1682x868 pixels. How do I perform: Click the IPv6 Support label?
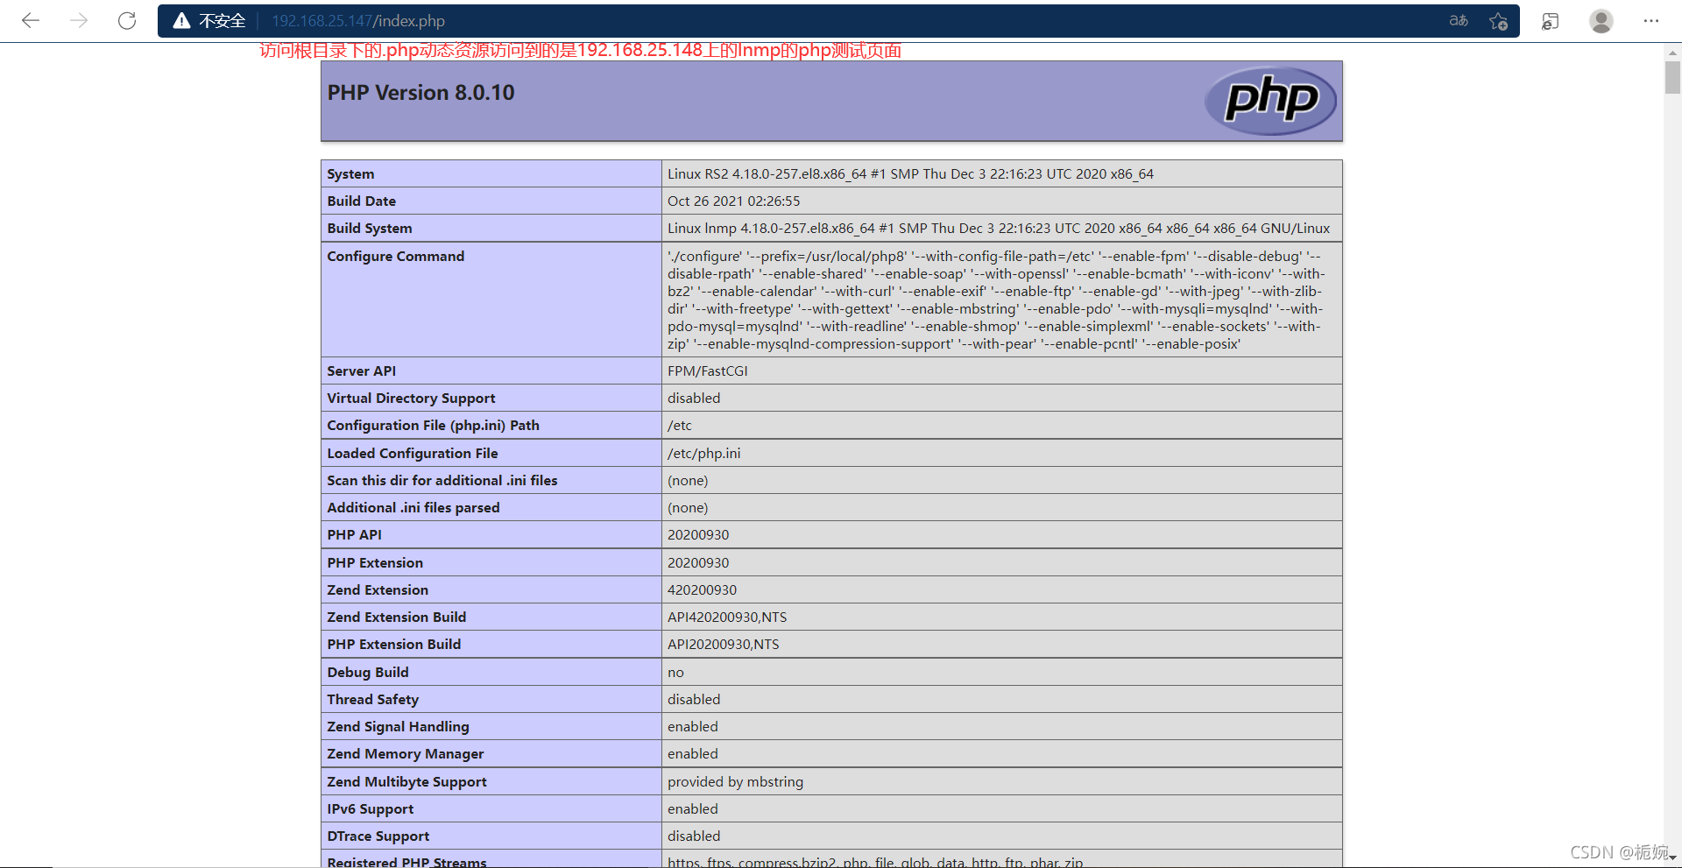(x=370, y=809)
